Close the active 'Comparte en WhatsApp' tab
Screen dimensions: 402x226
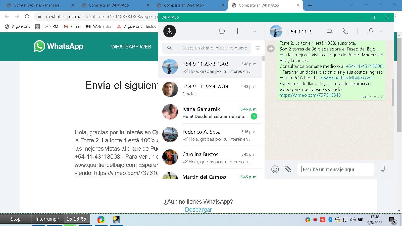click(298, 5)
